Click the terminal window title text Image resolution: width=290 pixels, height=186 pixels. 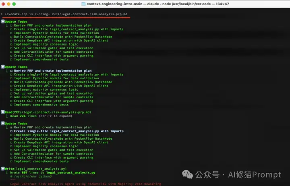[x=158, y=4]
